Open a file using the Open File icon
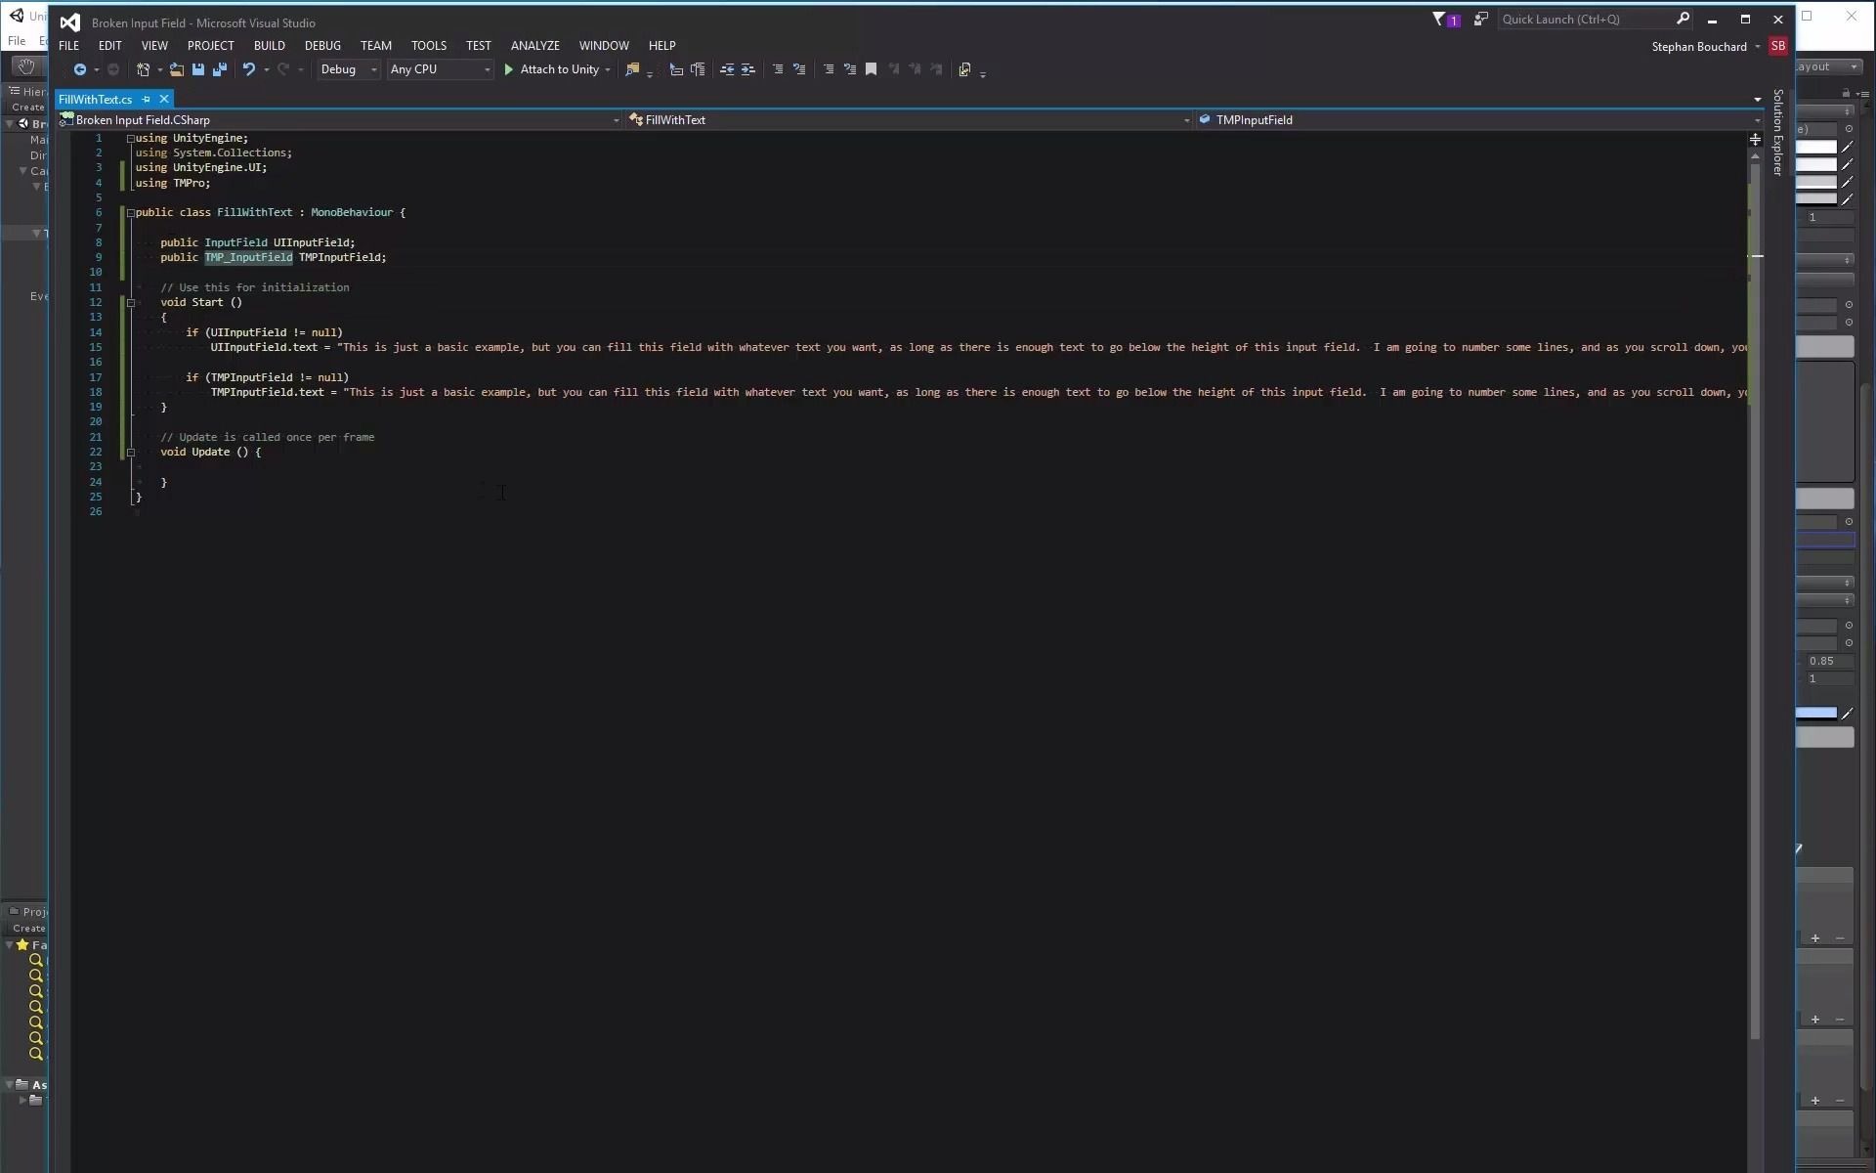Viewport: 1876px width, 1173px height. coord(176,68)
